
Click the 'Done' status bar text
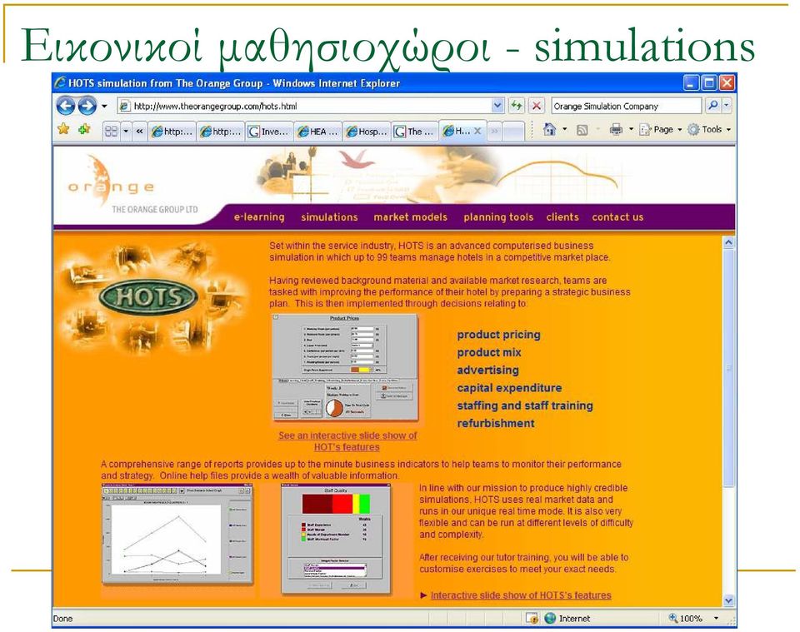click(62, 619)
